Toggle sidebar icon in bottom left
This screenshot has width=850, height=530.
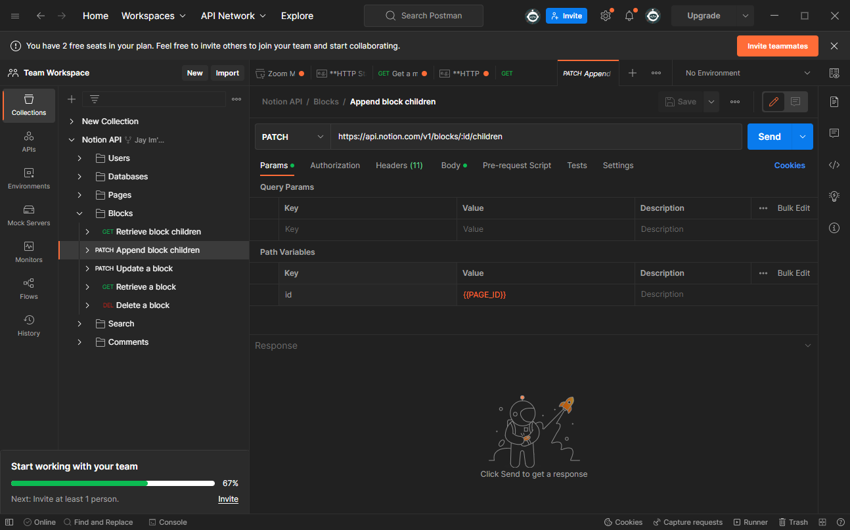coord(9,522)
